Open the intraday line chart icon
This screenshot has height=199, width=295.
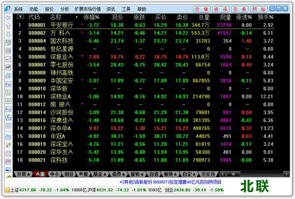click(x=8, y=58)
